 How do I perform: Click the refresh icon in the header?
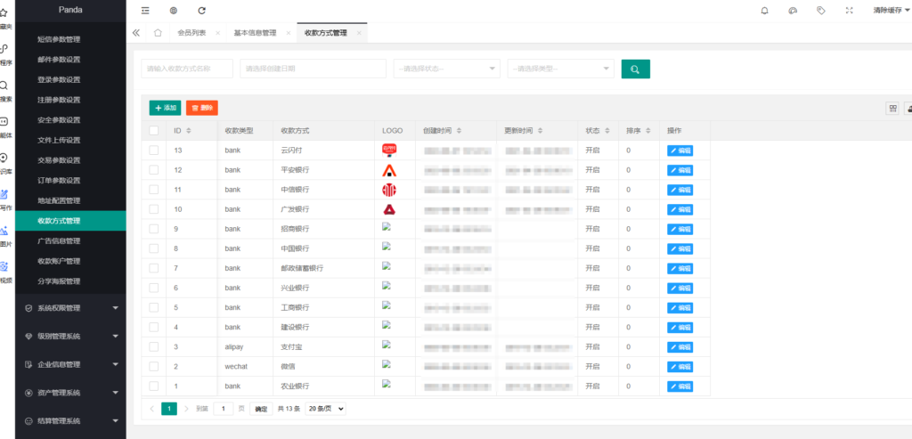202,11
